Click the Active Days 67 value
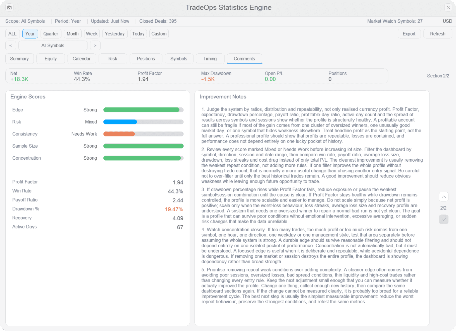 (x=180, y=227)
